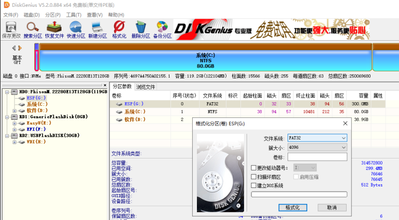Open the 工具(T) menu
The width and height of the screenshot is (399, 220).
click(x=74, y=14)
